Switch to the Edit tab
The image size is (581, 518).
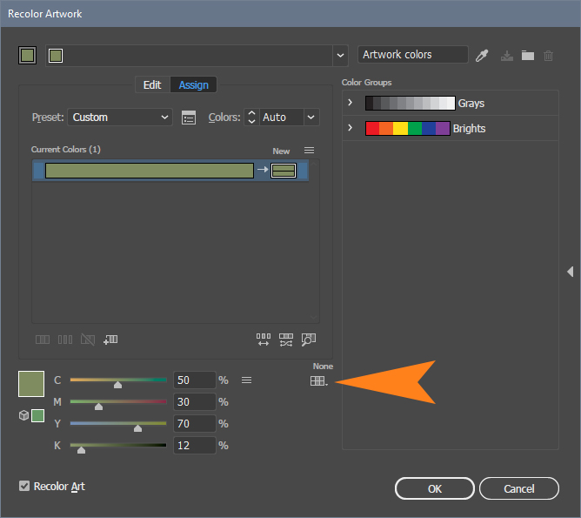pyautogui.click(x=152, y=84)
